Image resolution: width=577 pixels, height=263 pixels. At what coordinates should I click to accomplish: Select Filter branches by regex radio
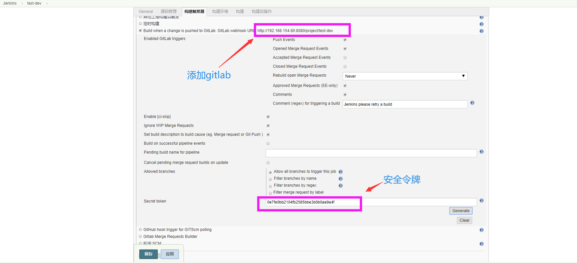click(270, 186)
